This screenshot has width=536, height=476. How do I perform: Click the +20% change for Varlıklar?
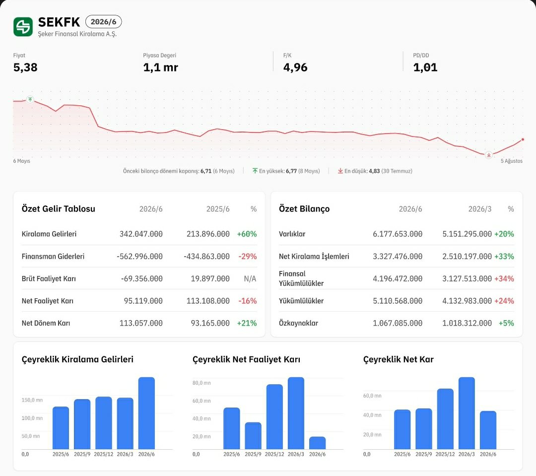click(504, 234)
